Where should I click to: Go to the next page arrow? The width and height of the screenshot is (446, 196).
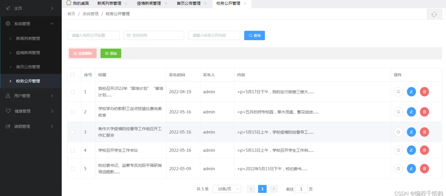click(274, 189)
